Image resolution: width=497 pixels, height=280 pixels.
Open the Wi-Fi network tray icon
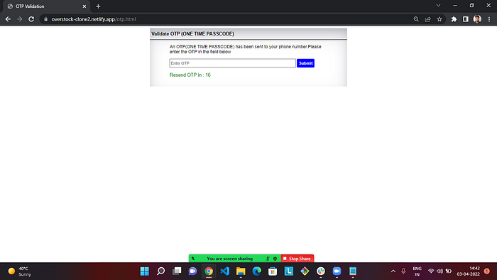coord(431,271)
